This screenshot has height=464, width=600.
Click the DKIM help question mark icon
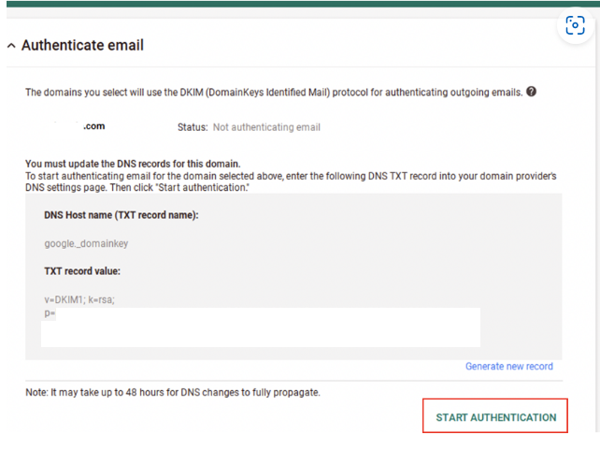(x=531, y=92)
